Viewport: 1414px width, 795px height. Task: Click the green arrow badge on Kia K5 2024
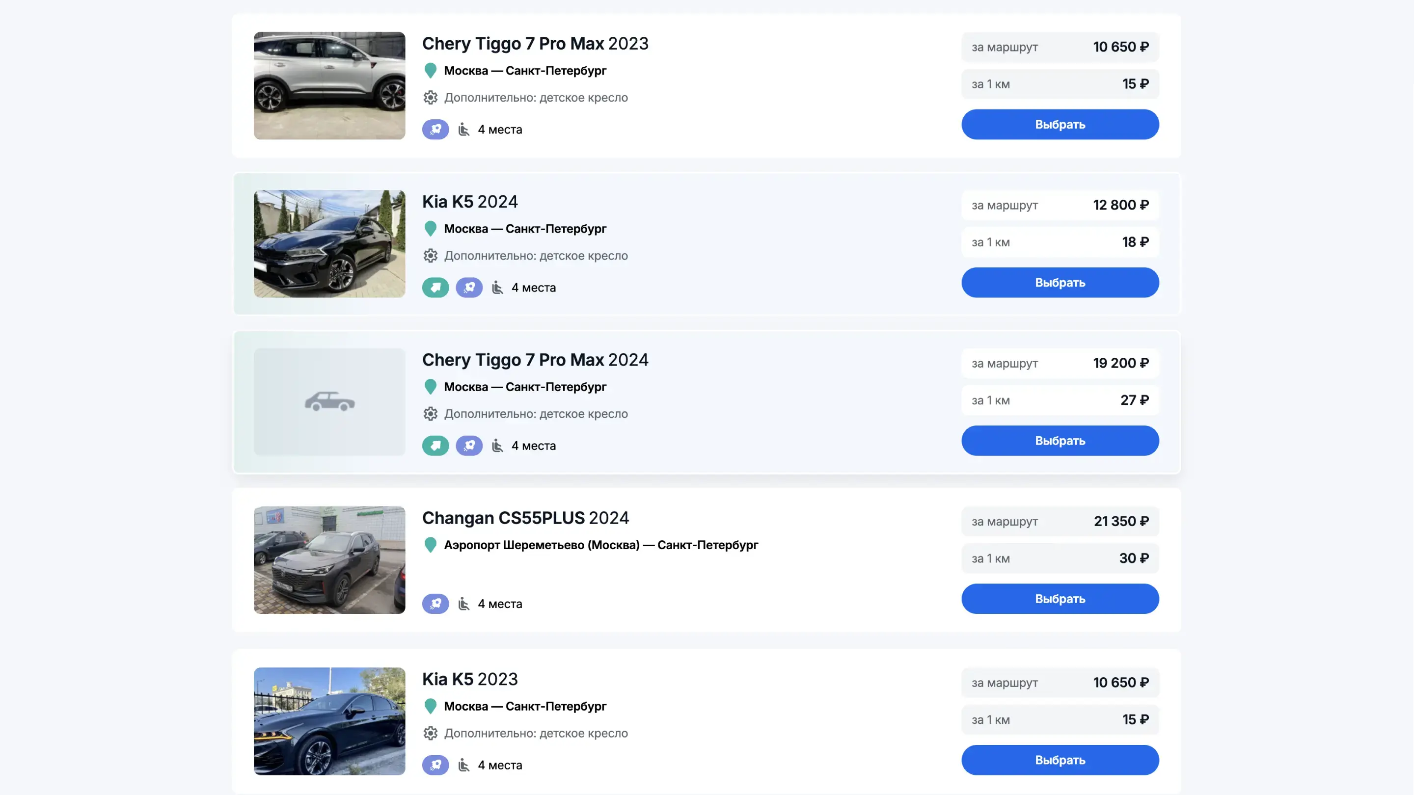(x=435, y=288)
